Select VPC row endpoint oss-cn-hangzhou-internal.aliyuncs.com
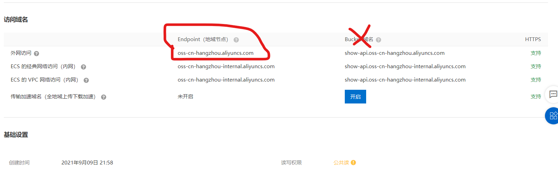This screenshot has width=558, height=172. pyautogui.click(x=226, y=80)
